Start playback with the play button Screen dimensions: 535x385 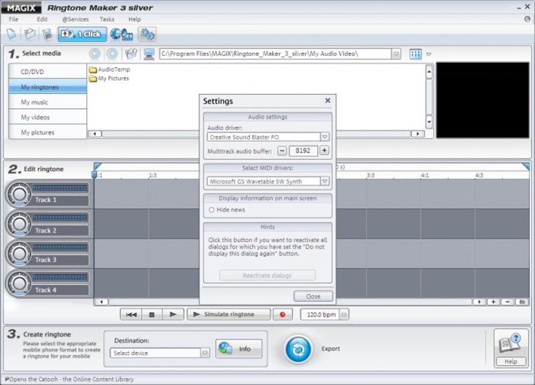(173, 314)
